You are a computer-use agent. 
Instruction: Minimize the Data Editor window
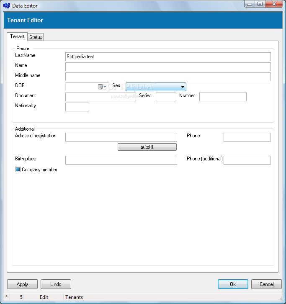250,4
